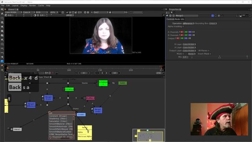Click the hide unmodified parameters icon for Merge1
The image size is (252, 142).
coord(241,16)
